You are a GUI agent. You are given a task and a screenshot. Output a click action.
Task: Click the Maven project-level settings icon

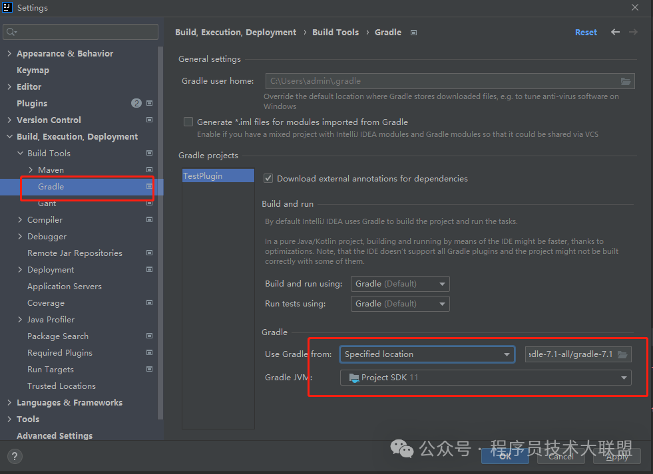point(150,170)
